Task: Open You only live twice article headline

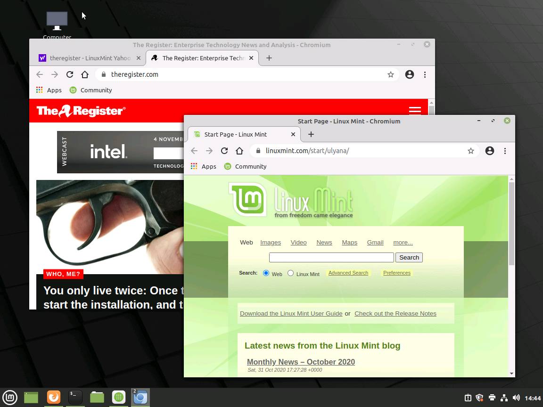Action: point(114,297)
